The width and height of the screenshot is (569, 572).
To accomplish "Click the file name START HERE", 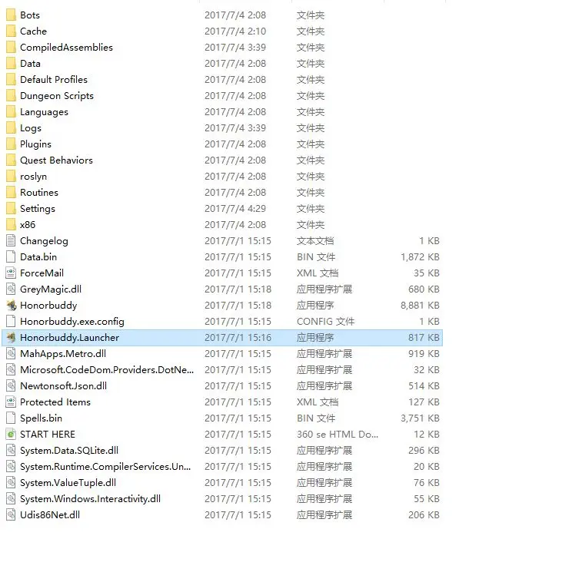I will point(48,434).
